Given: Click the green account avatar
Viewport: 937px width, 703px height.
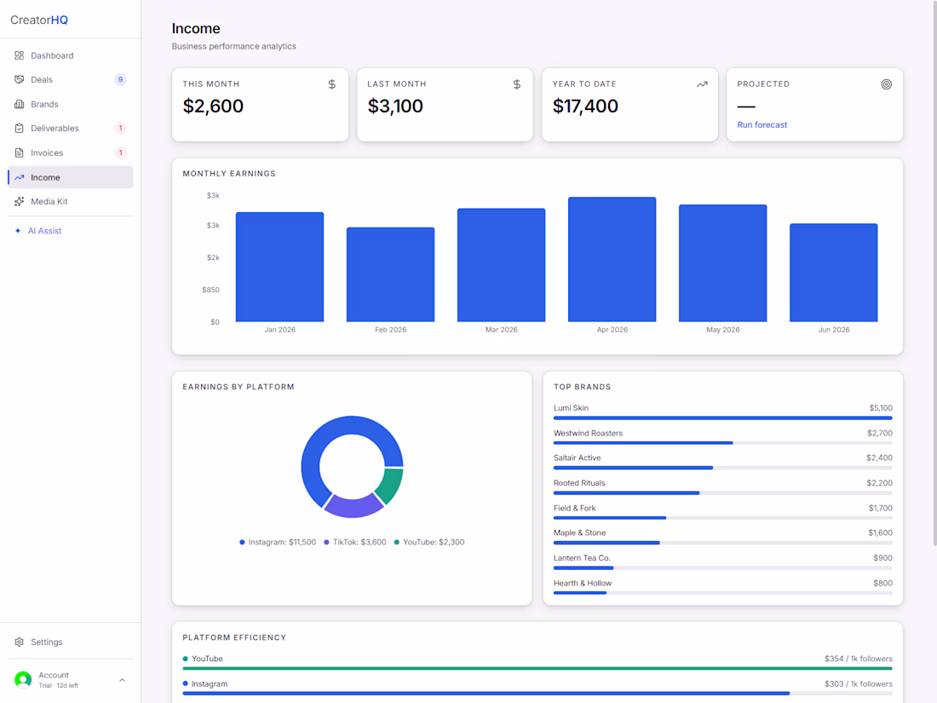Looking at the screenshot, I should (23, 680).
